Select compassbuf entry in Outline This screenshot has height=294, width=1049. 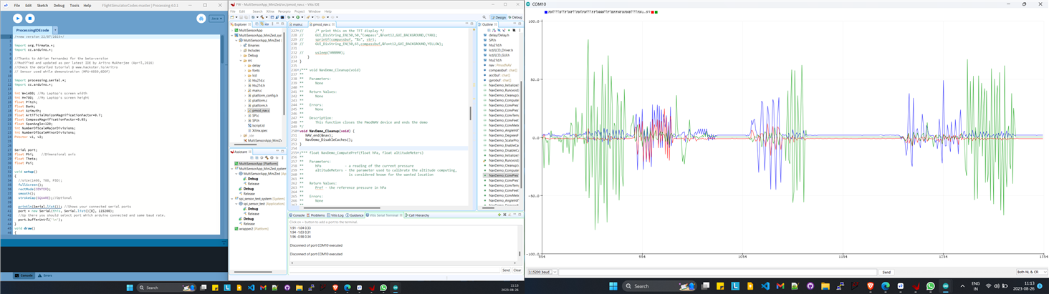click(501, 70)
